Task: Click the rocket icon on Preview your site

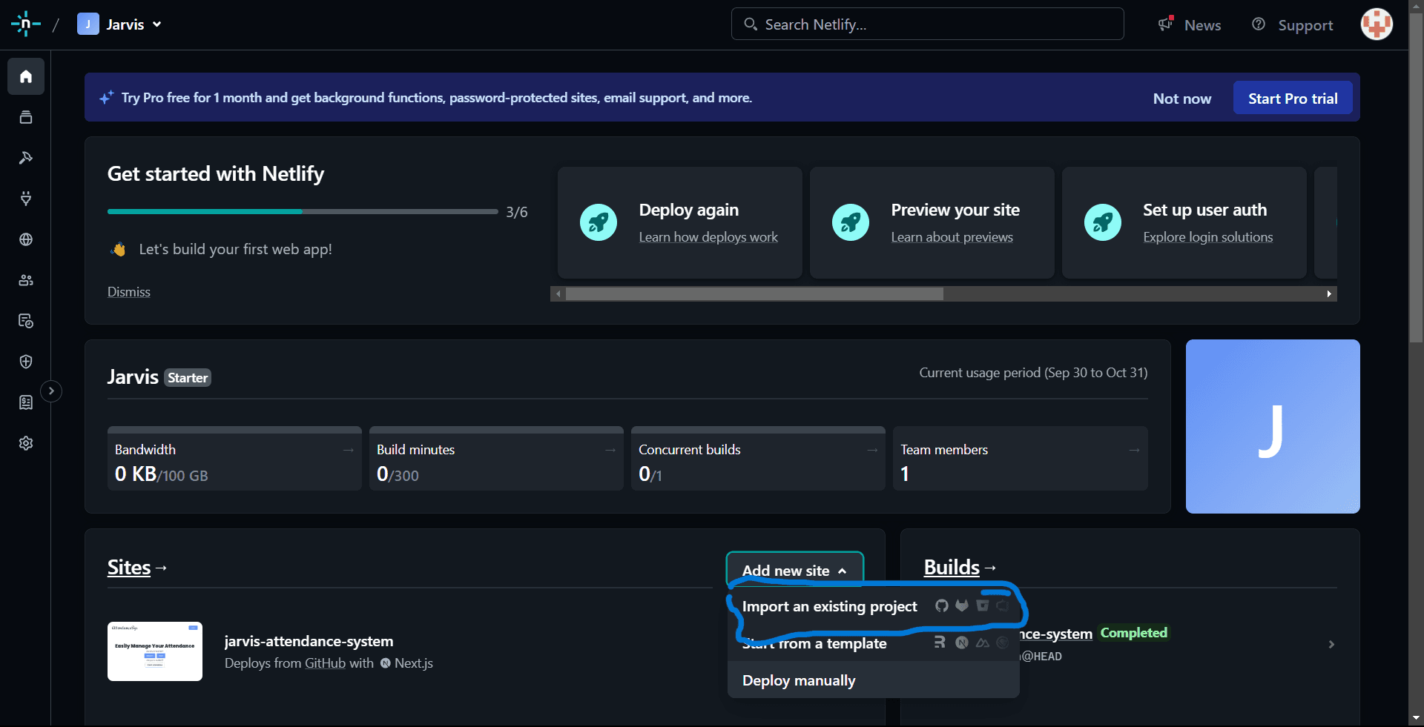Action: tap(851, 222)
